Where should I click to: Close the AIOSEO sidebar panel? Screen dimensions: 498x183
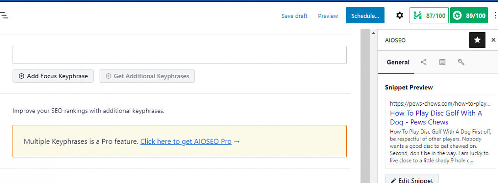point(493,40)
